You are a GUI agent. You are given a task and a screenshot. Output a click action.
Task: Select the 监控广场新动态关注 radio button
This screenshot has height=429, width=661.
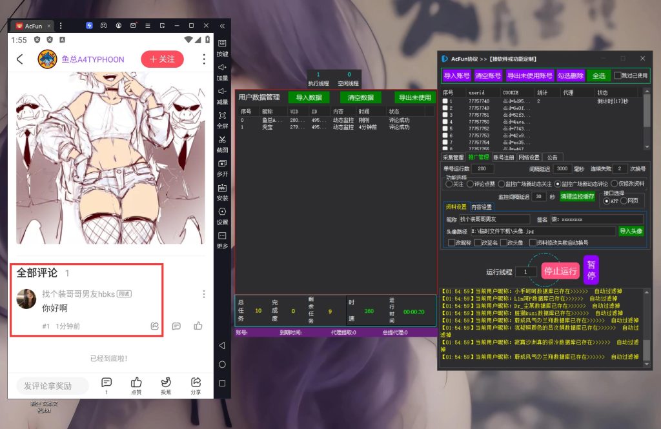[501, 184]
